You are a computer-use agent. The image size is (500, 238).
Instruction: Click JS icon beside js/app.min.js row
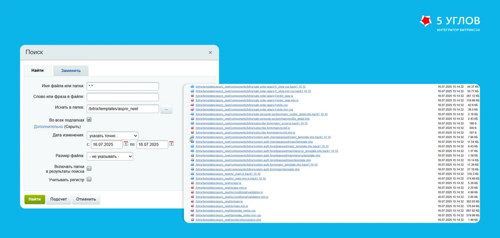(x=192, y=188)
